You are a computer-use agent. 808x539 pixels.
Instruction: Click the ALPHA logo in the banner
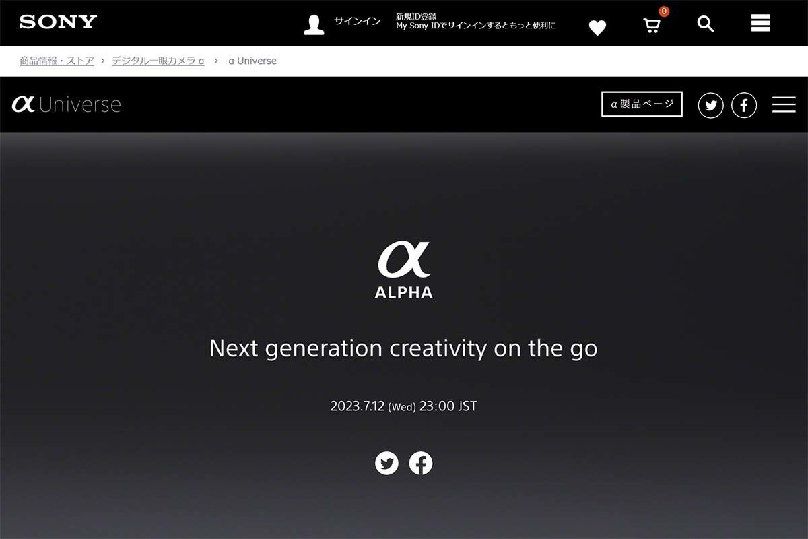[404, 270]
